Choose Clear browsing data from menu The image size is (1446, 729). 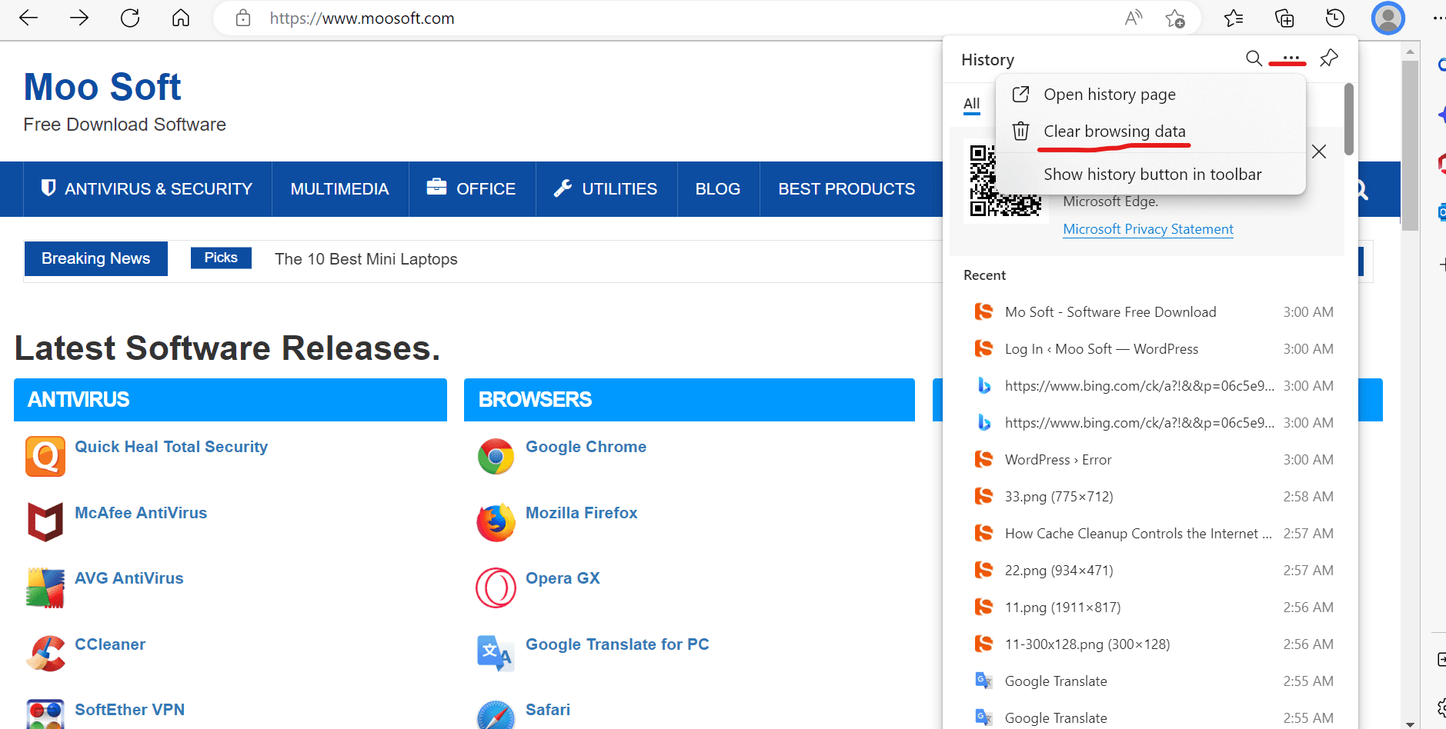point(1150,131)
